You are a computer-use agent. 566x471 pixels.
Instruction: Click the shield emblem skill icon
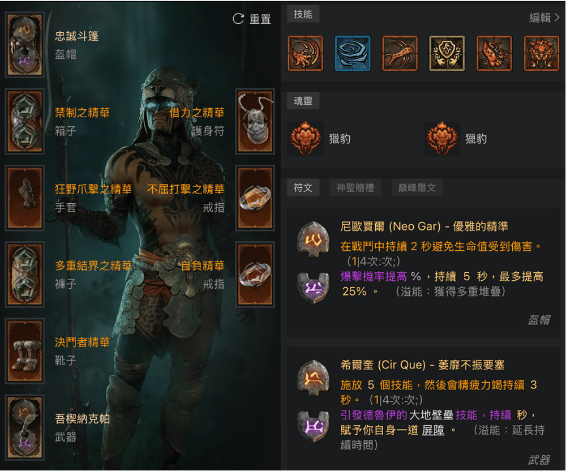pos(447,53)
